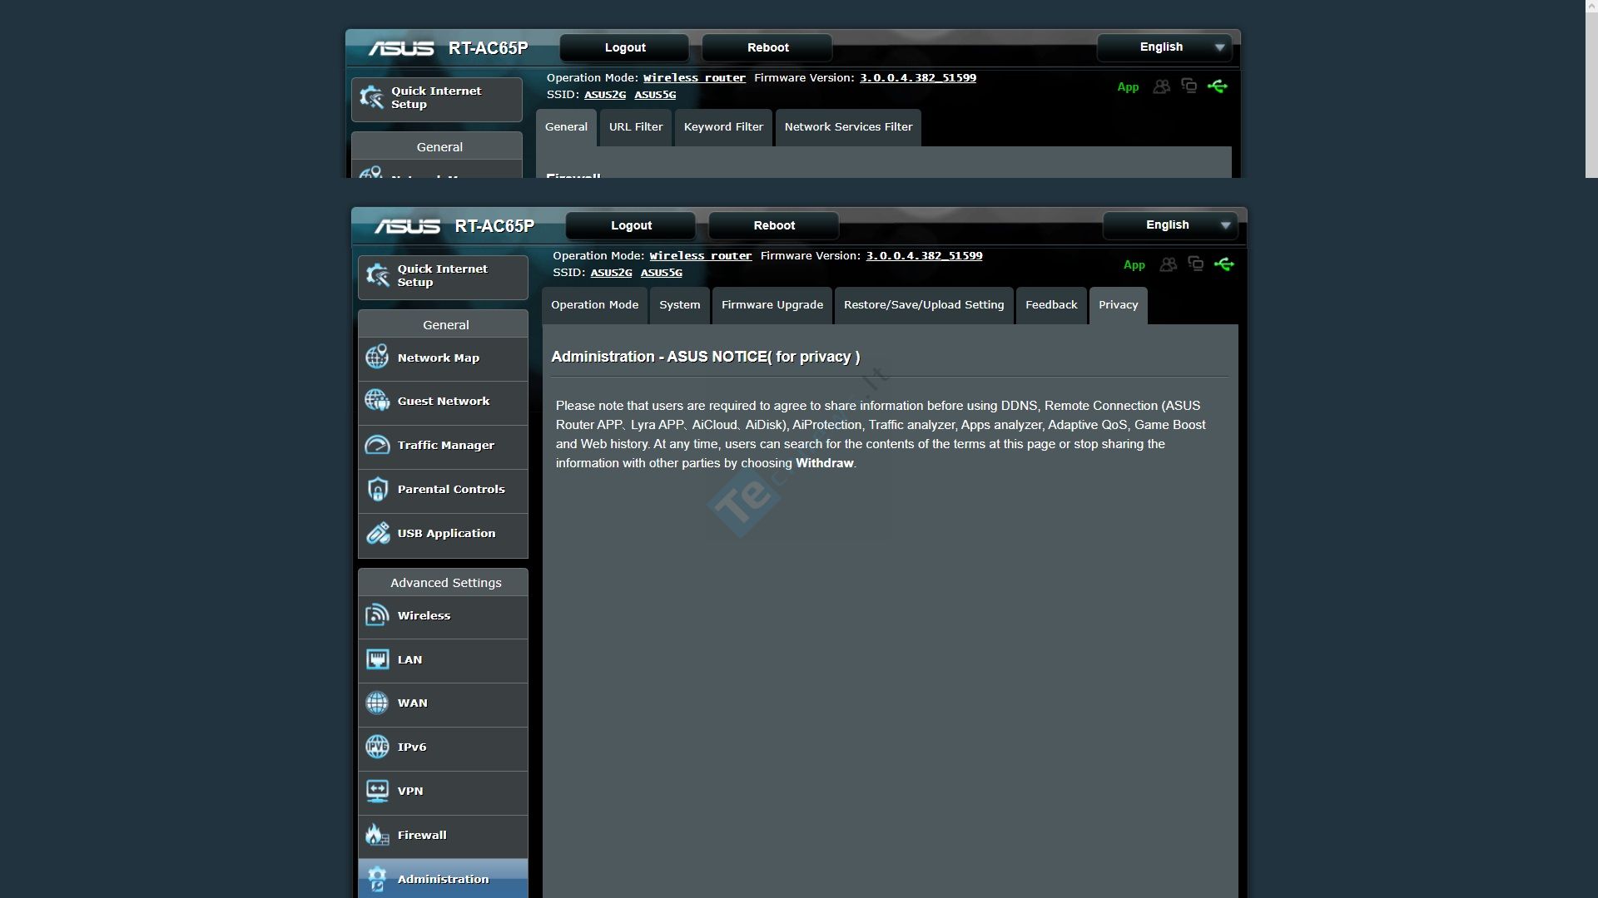The height and width of the screenshot is (898, 1598).
Task: Open English language dropdown in upper window
Action: coord(1164,47)
